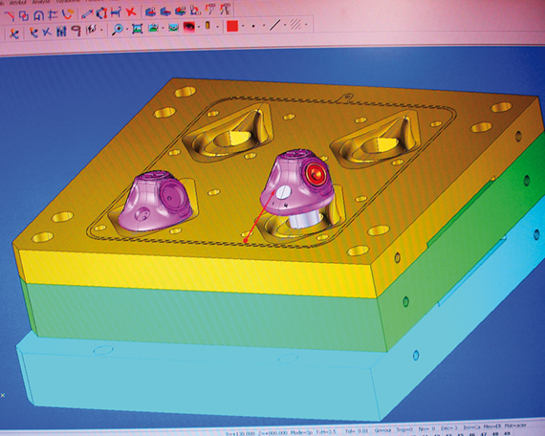Open dropdown arrow next to yellow cylinder

pos(217,26)
